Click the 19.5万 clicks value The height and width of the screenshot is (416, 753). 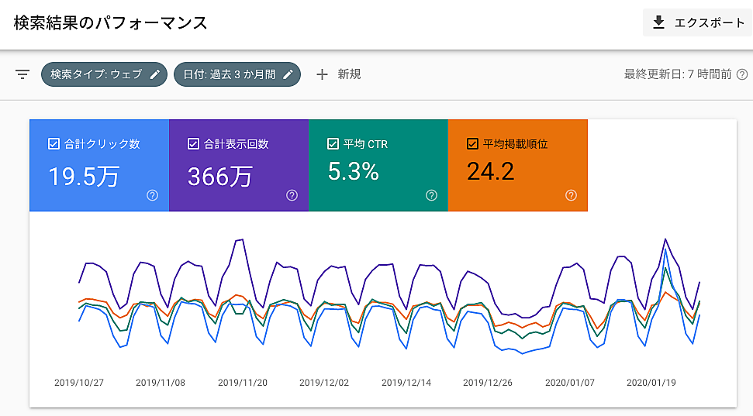coord(84,176)
